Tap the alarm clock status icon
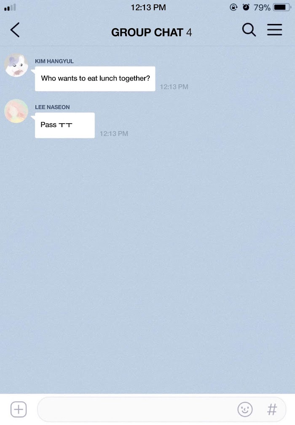This screenshot has width=295, height=425. (246, 7)
